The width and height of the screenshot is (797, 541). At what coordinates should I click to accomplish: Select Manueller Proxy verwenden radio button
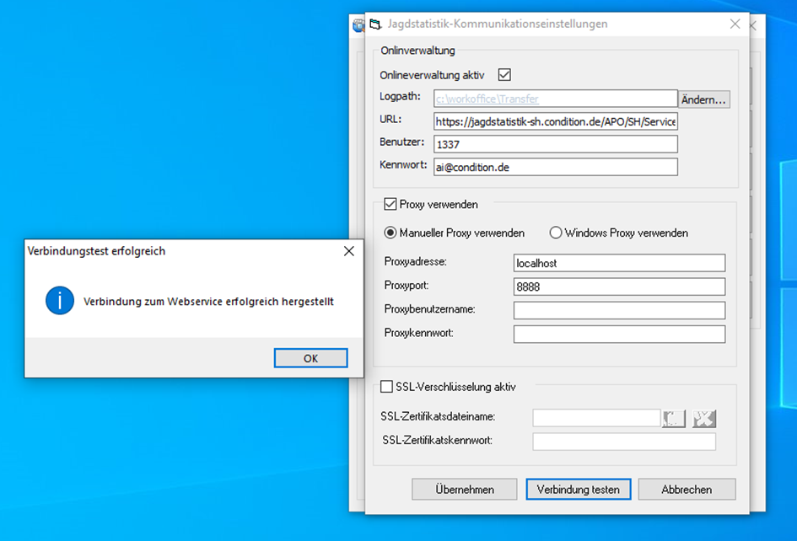[x=390, y=233]
